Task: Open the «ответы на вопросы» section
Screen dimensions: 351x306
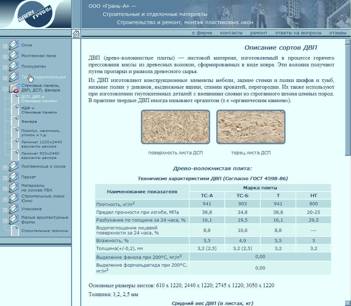Action: click(298, 33)
